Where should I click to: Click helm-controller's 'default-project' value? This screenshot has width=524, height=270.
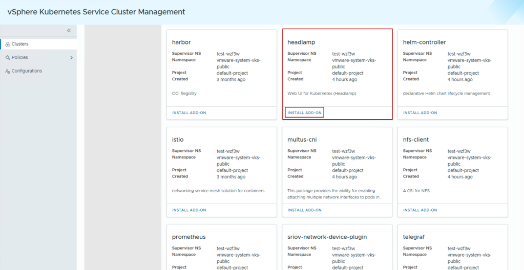pyautogui.click(x=463, y=73)
